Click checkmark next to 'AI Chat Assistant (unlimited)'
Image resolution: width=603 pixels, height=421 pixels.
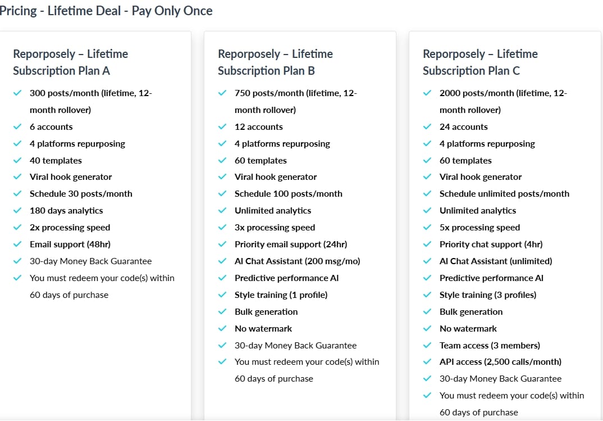click(x=427, y=261)
